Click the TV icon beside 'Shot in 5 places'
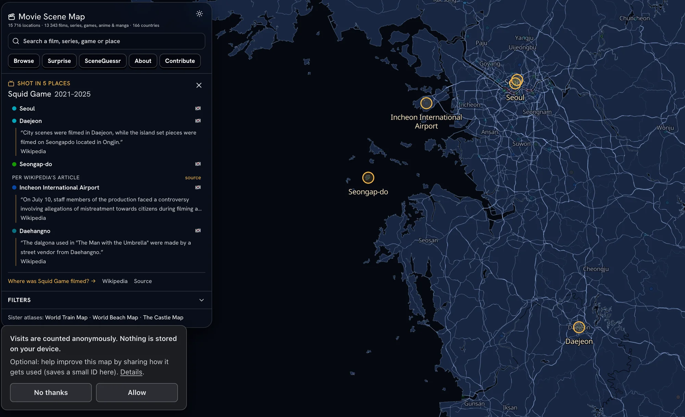This screenshot has width=685, height=417. [11, 83]
